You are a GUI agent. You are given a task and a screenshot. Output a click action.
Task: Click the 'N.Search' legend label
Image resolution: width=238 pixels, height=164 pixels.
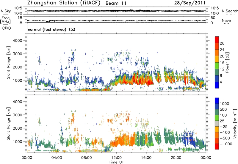click(230, 11)
